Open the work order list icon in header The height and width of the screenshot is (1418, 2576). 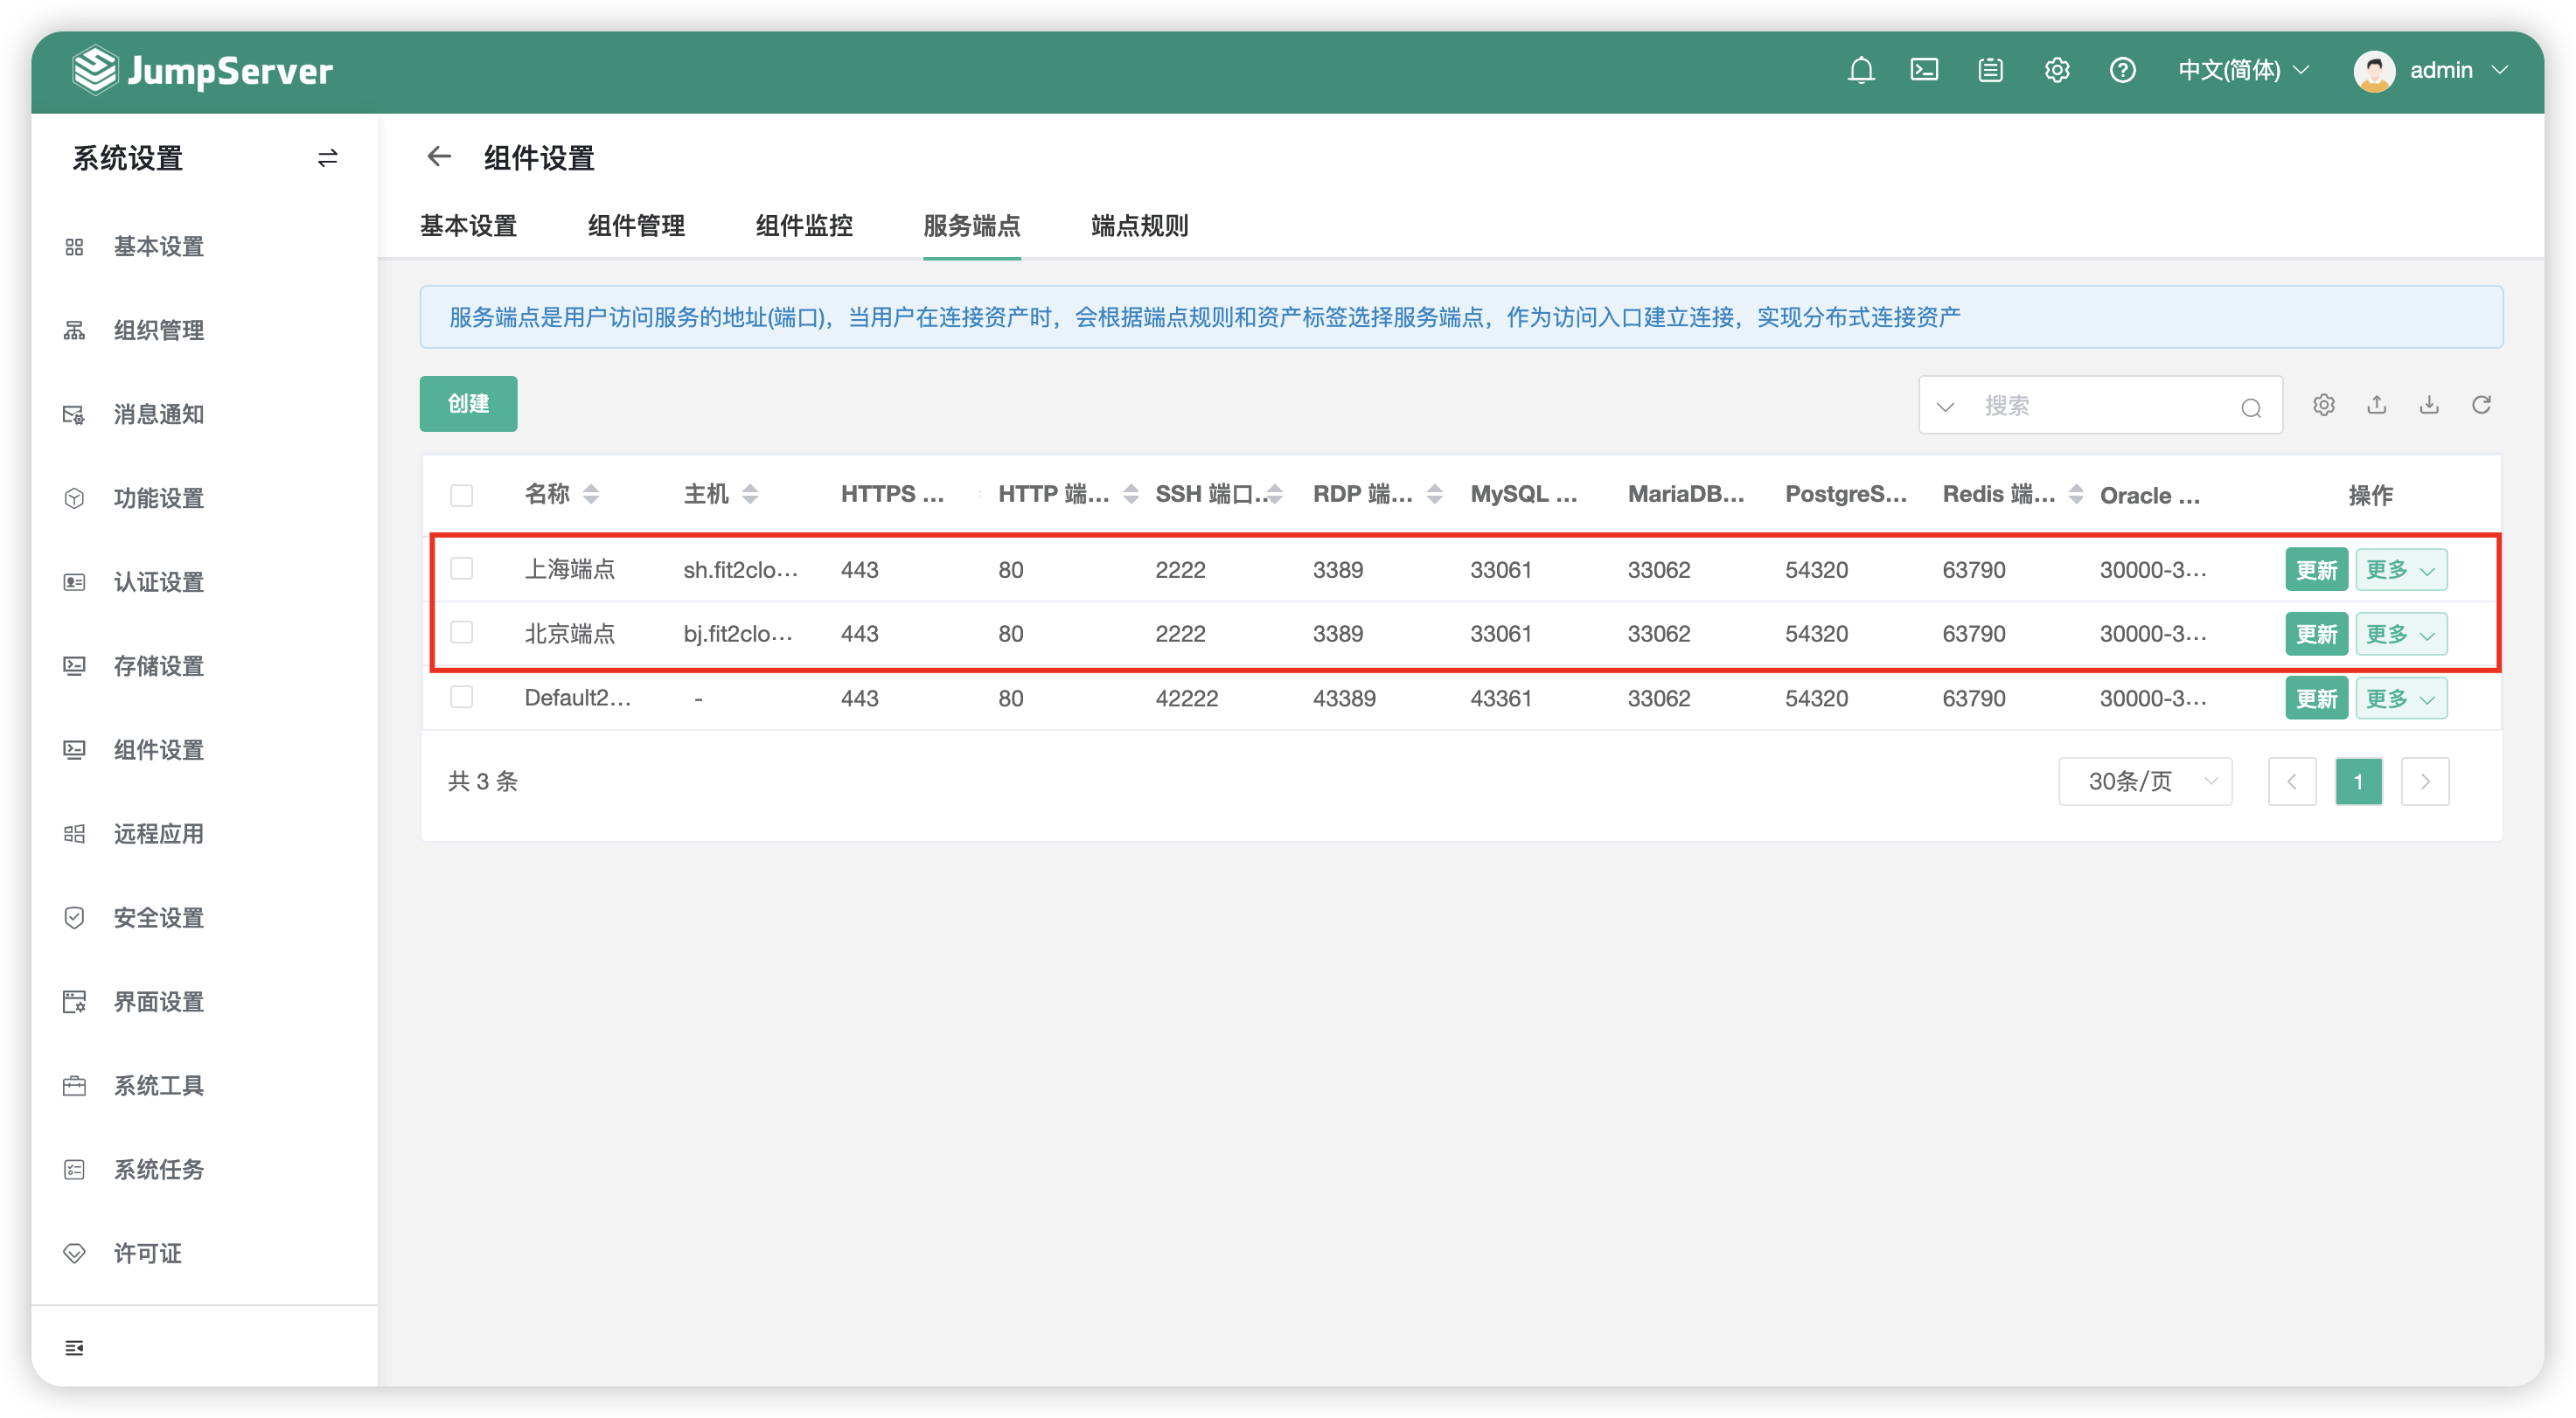(x=1990, y=70)
